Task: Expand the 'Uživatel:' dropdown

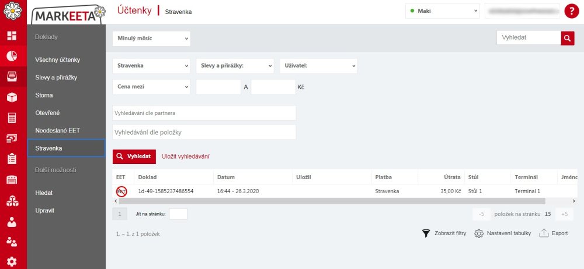Action: (319, 66)
